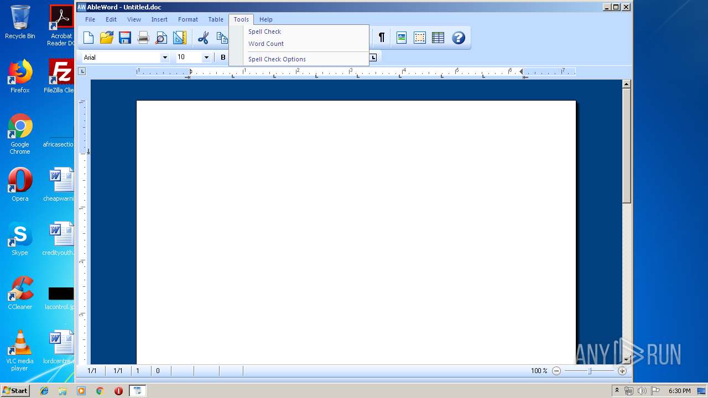This screenshot has height=398, width=708.
Task: Select the CCleaner desktop shortcut
Action: tap(20, 293)
